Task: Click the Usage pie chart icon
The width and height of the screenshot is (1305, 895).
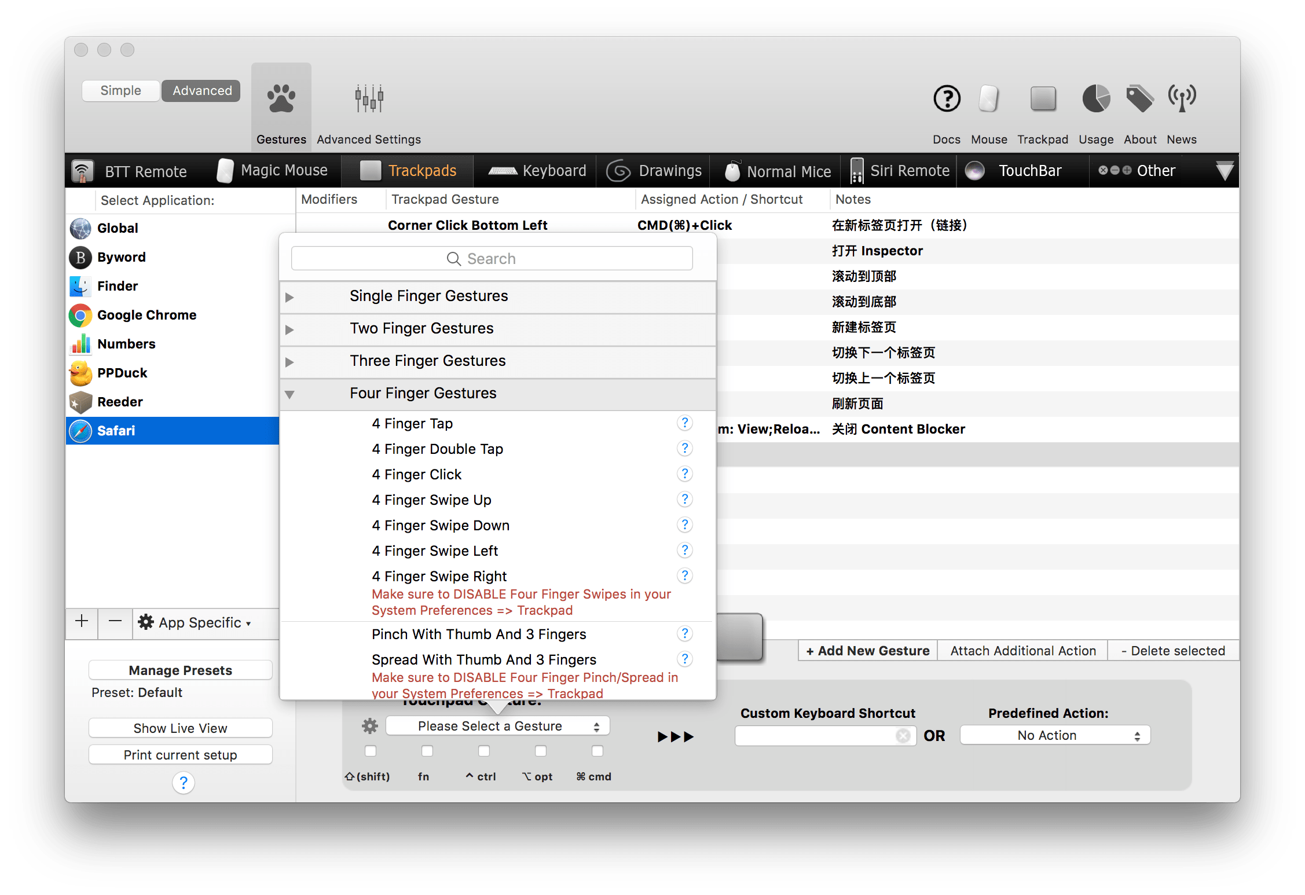Action: [x=1095, y=99]
